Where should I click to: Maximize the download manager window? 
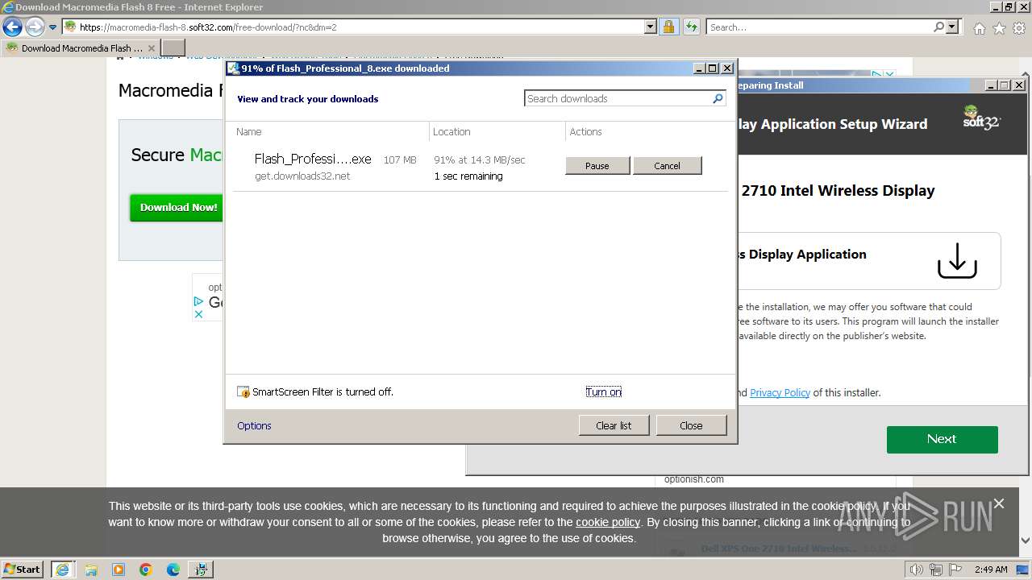point(713,68)
